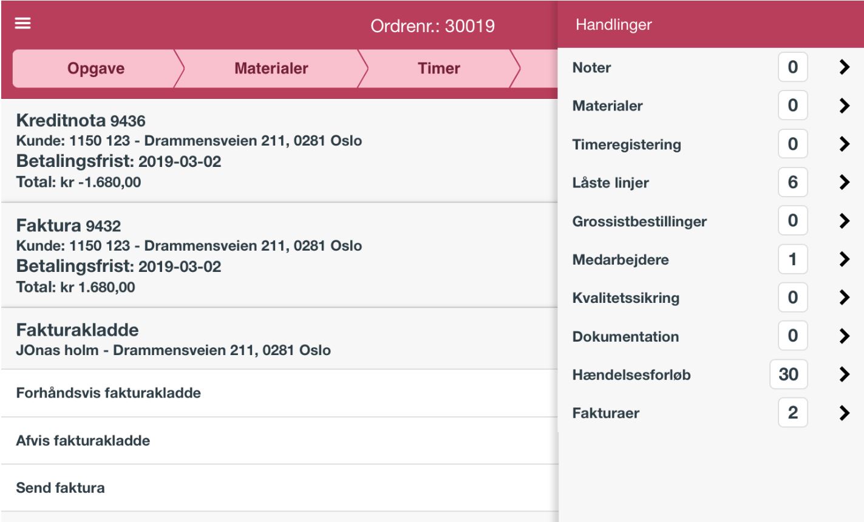Click Send faktura
This screenshot has height=522, width=864.
click(x=279, y=488)
